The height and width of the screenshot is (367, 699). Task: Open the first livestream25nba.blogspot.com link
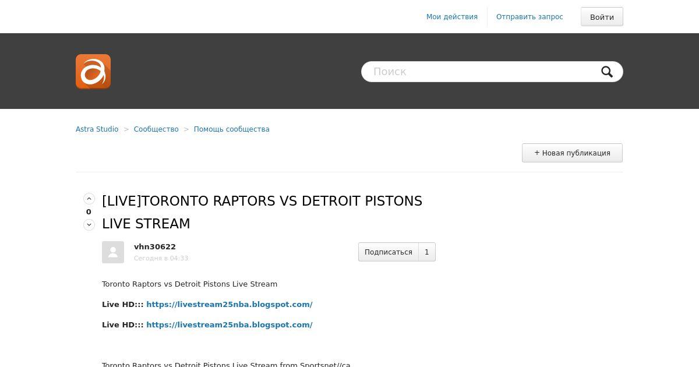click(x=230, y=304)
